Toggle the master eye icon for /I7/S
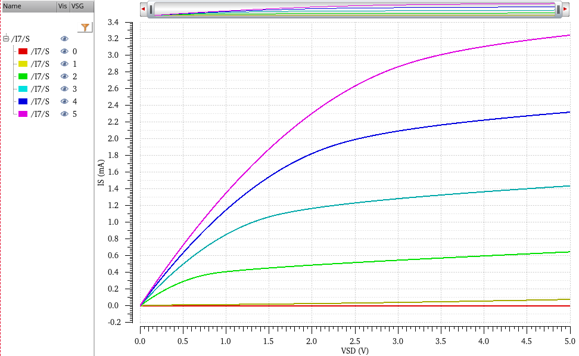The image size is (579, 356). click(x=64, y=38)
